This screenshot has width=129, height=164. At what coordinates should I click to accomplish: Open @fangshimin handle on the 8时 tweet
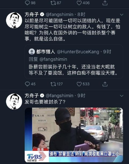[60, 14]
